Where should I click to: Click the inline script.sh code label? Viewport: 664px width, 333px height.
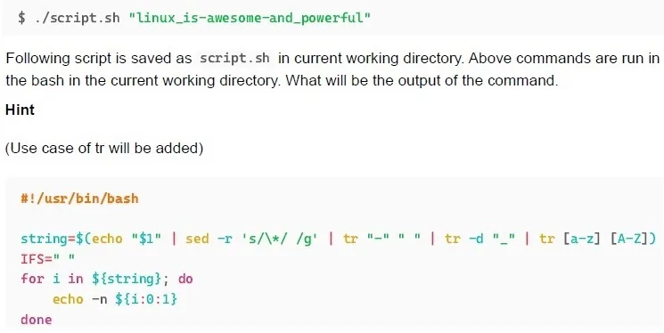(x=234, y=58)
